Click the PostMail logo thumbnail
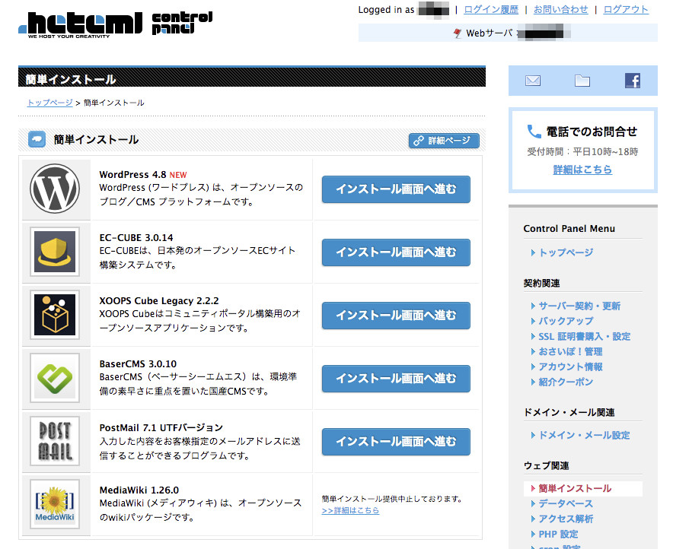Screen dimensions: 673x549 click(x=55, y=441)
